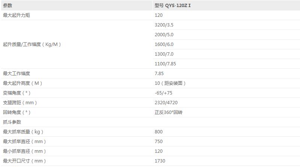Screen dimensions: 300x167
Task: Click the 1100/7.85 value cell
Action: (165, 64)
